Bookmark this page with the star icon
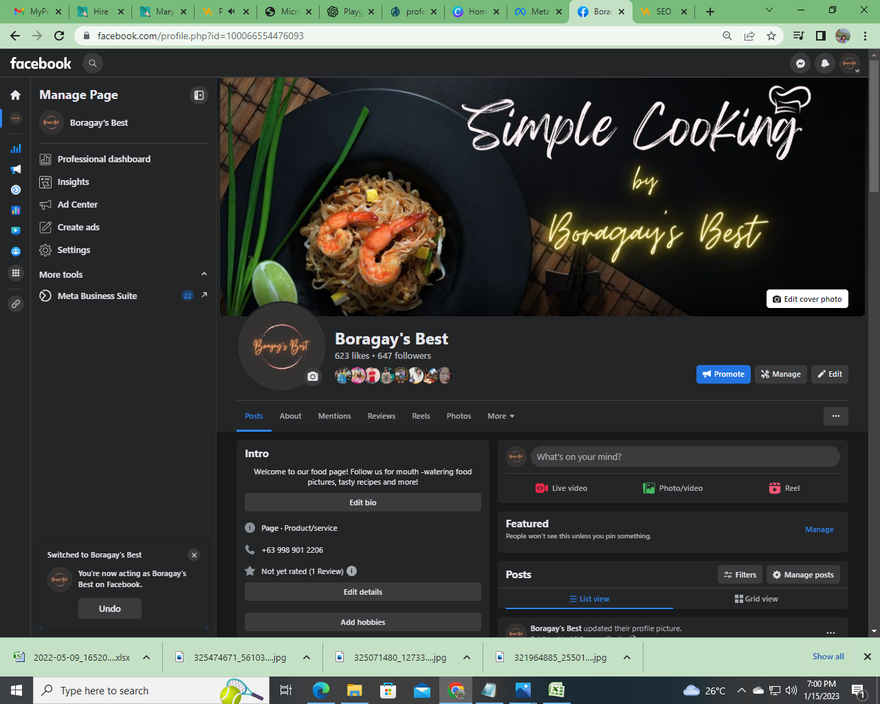 tap(771, 36)
